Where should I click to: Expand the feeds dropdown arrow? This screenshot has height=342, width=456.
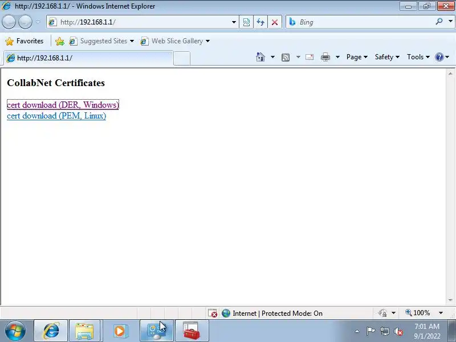[x=298, y=57]
